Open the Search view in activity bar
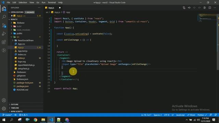The height and width of the screenshot is (123, 219). (4, 17)
